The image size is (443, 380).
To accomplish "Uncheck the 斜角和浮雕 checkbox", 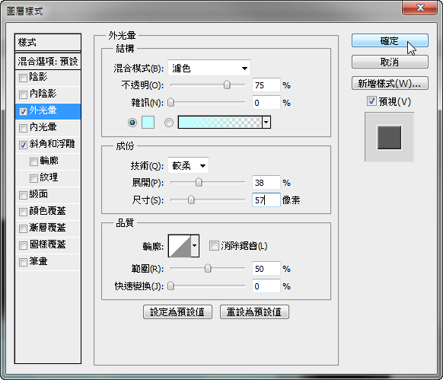I will 23,145.
